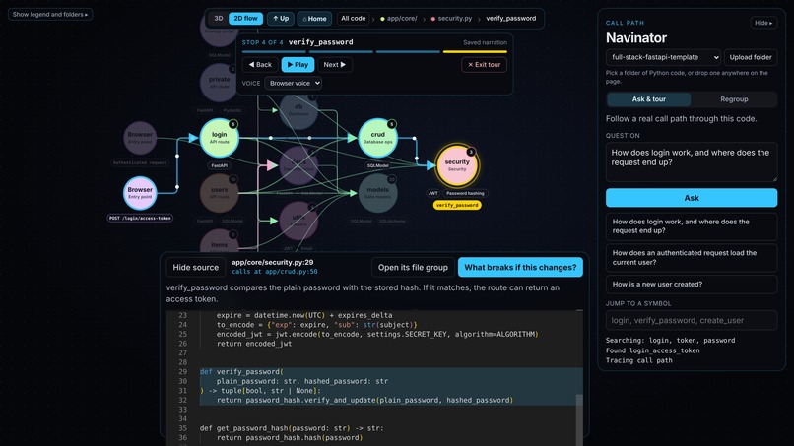
Task: Go Up one level
Action: [x=281, y=19]
